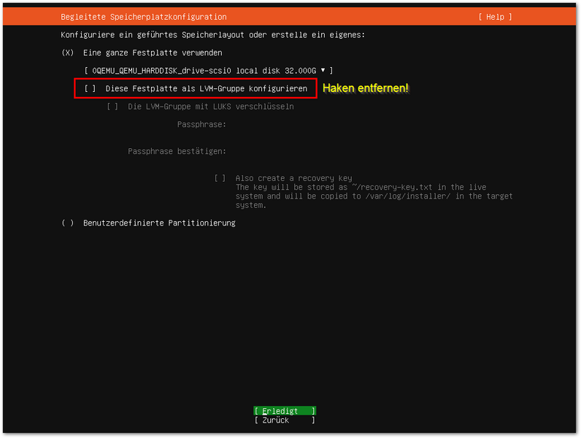Toggle 'Die LVM-Gruppe mit LUKS verschlüsseln' checkbox
This screenshot has width=581, height=438.
112,107
